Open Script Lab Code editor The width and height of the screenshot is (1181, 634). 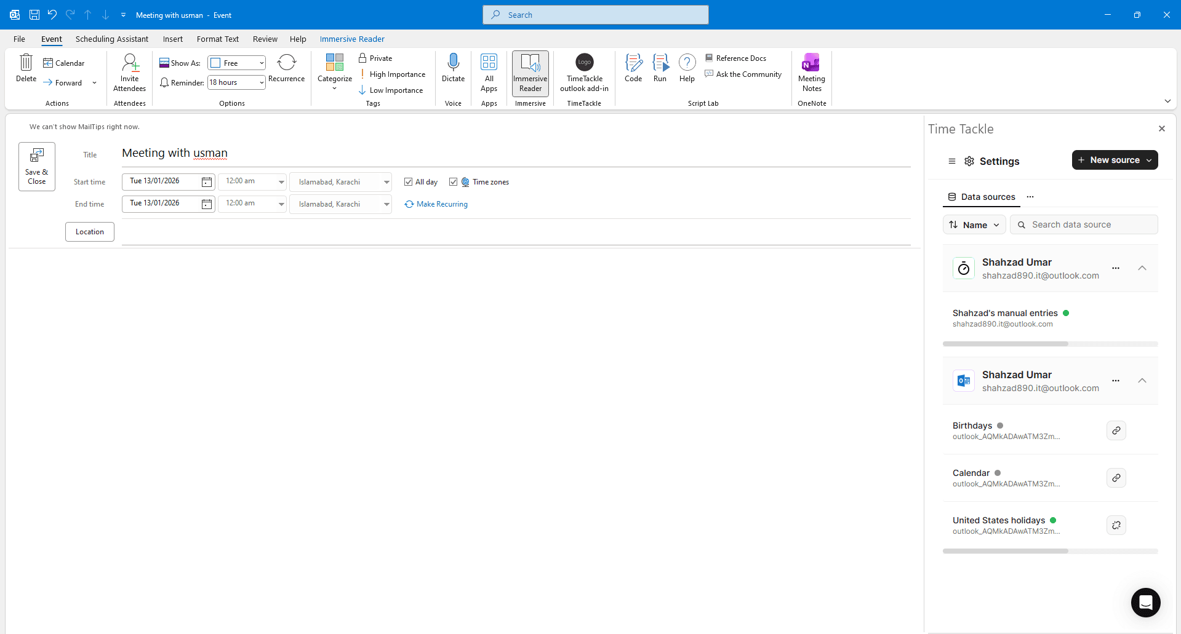(633, 68)
